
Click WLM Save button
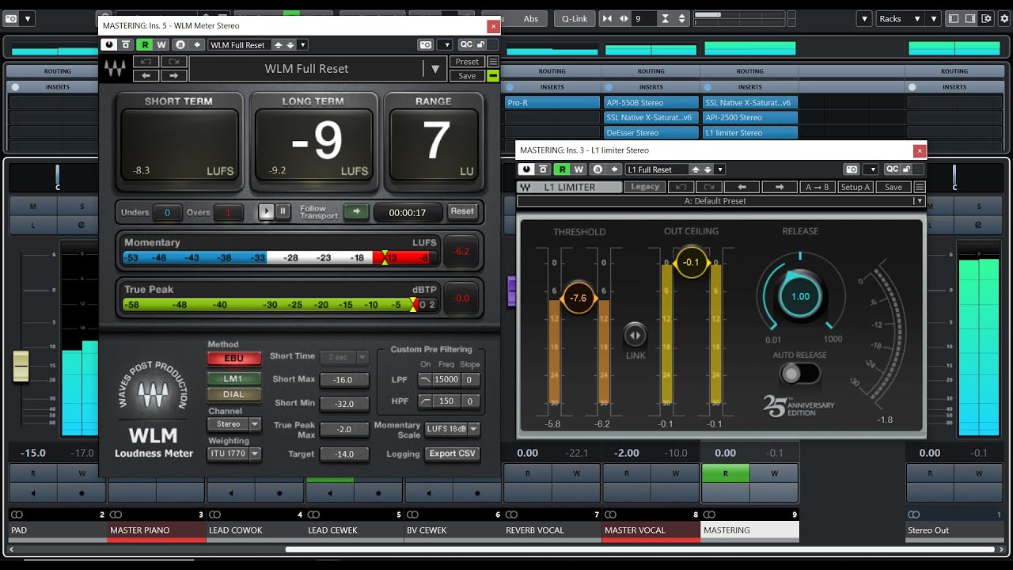[x=467, y=76]
